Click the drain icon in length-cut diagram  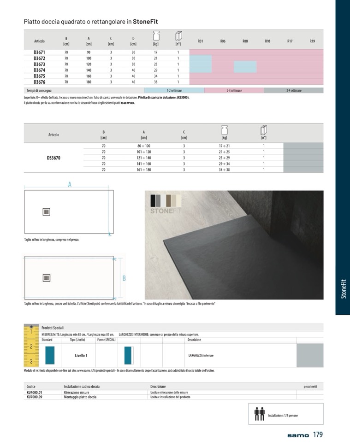point(46,211)
